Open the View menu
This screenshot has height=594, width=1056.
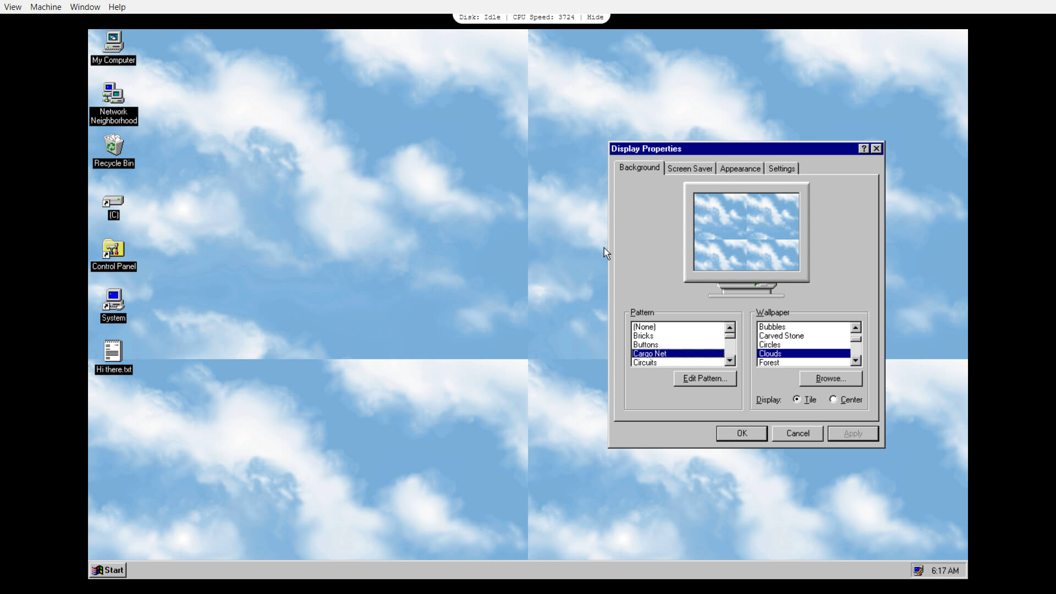pyautogui.click(x=13, y=7)
